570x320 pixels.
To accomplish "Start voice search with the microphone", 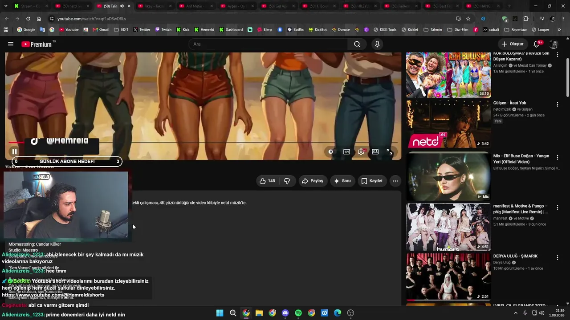I will 377,44.
